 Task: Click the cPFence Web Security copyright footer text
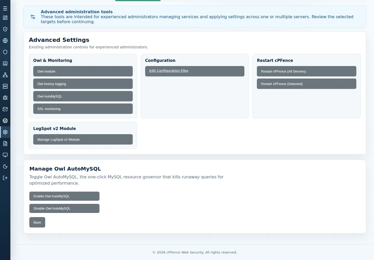coord(195,252)
